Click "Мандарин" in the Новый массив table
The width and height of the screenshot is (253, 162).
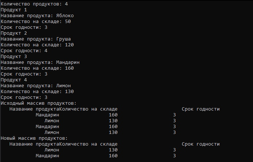tap(47, 156)
